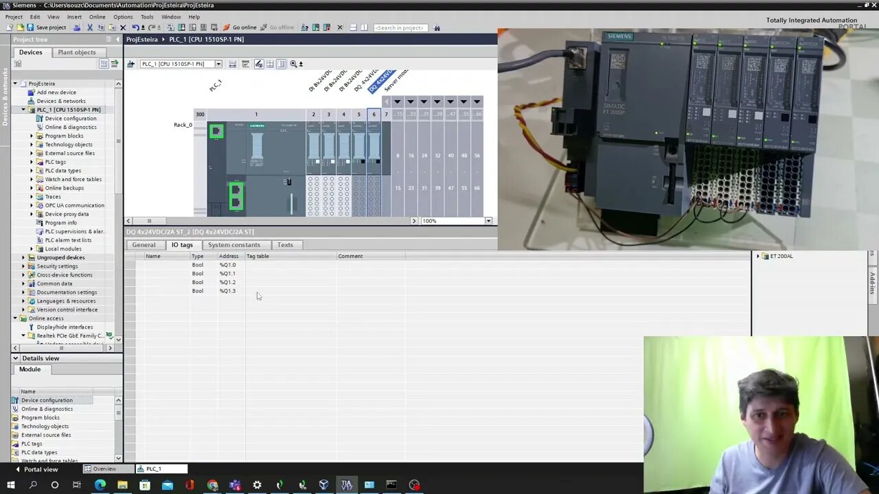The image size is (879, 494).
Task: Collapse the Online access node
Action: pyautogui.click(x=15, y=318)
